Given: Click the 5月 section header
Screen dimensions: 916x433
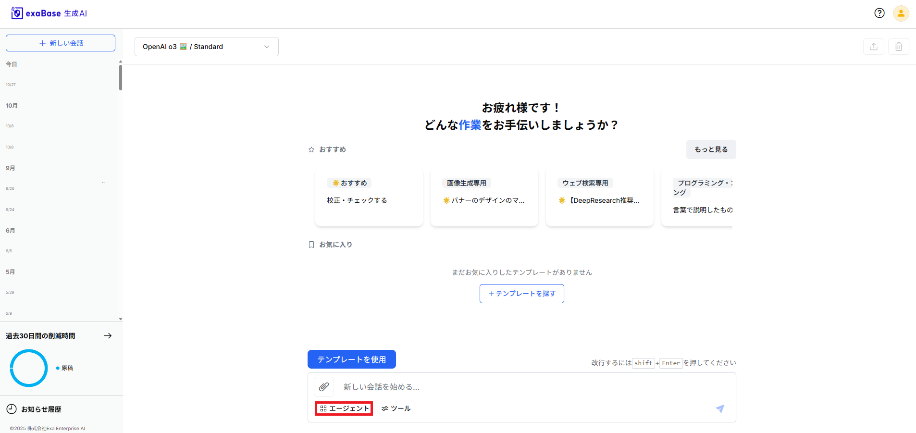Looking at the screenshot, I should coord(11,272).
